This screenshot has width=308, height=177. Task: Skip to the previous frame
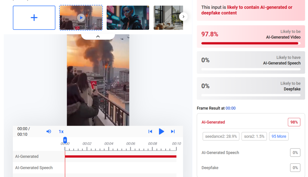(150, 131)
